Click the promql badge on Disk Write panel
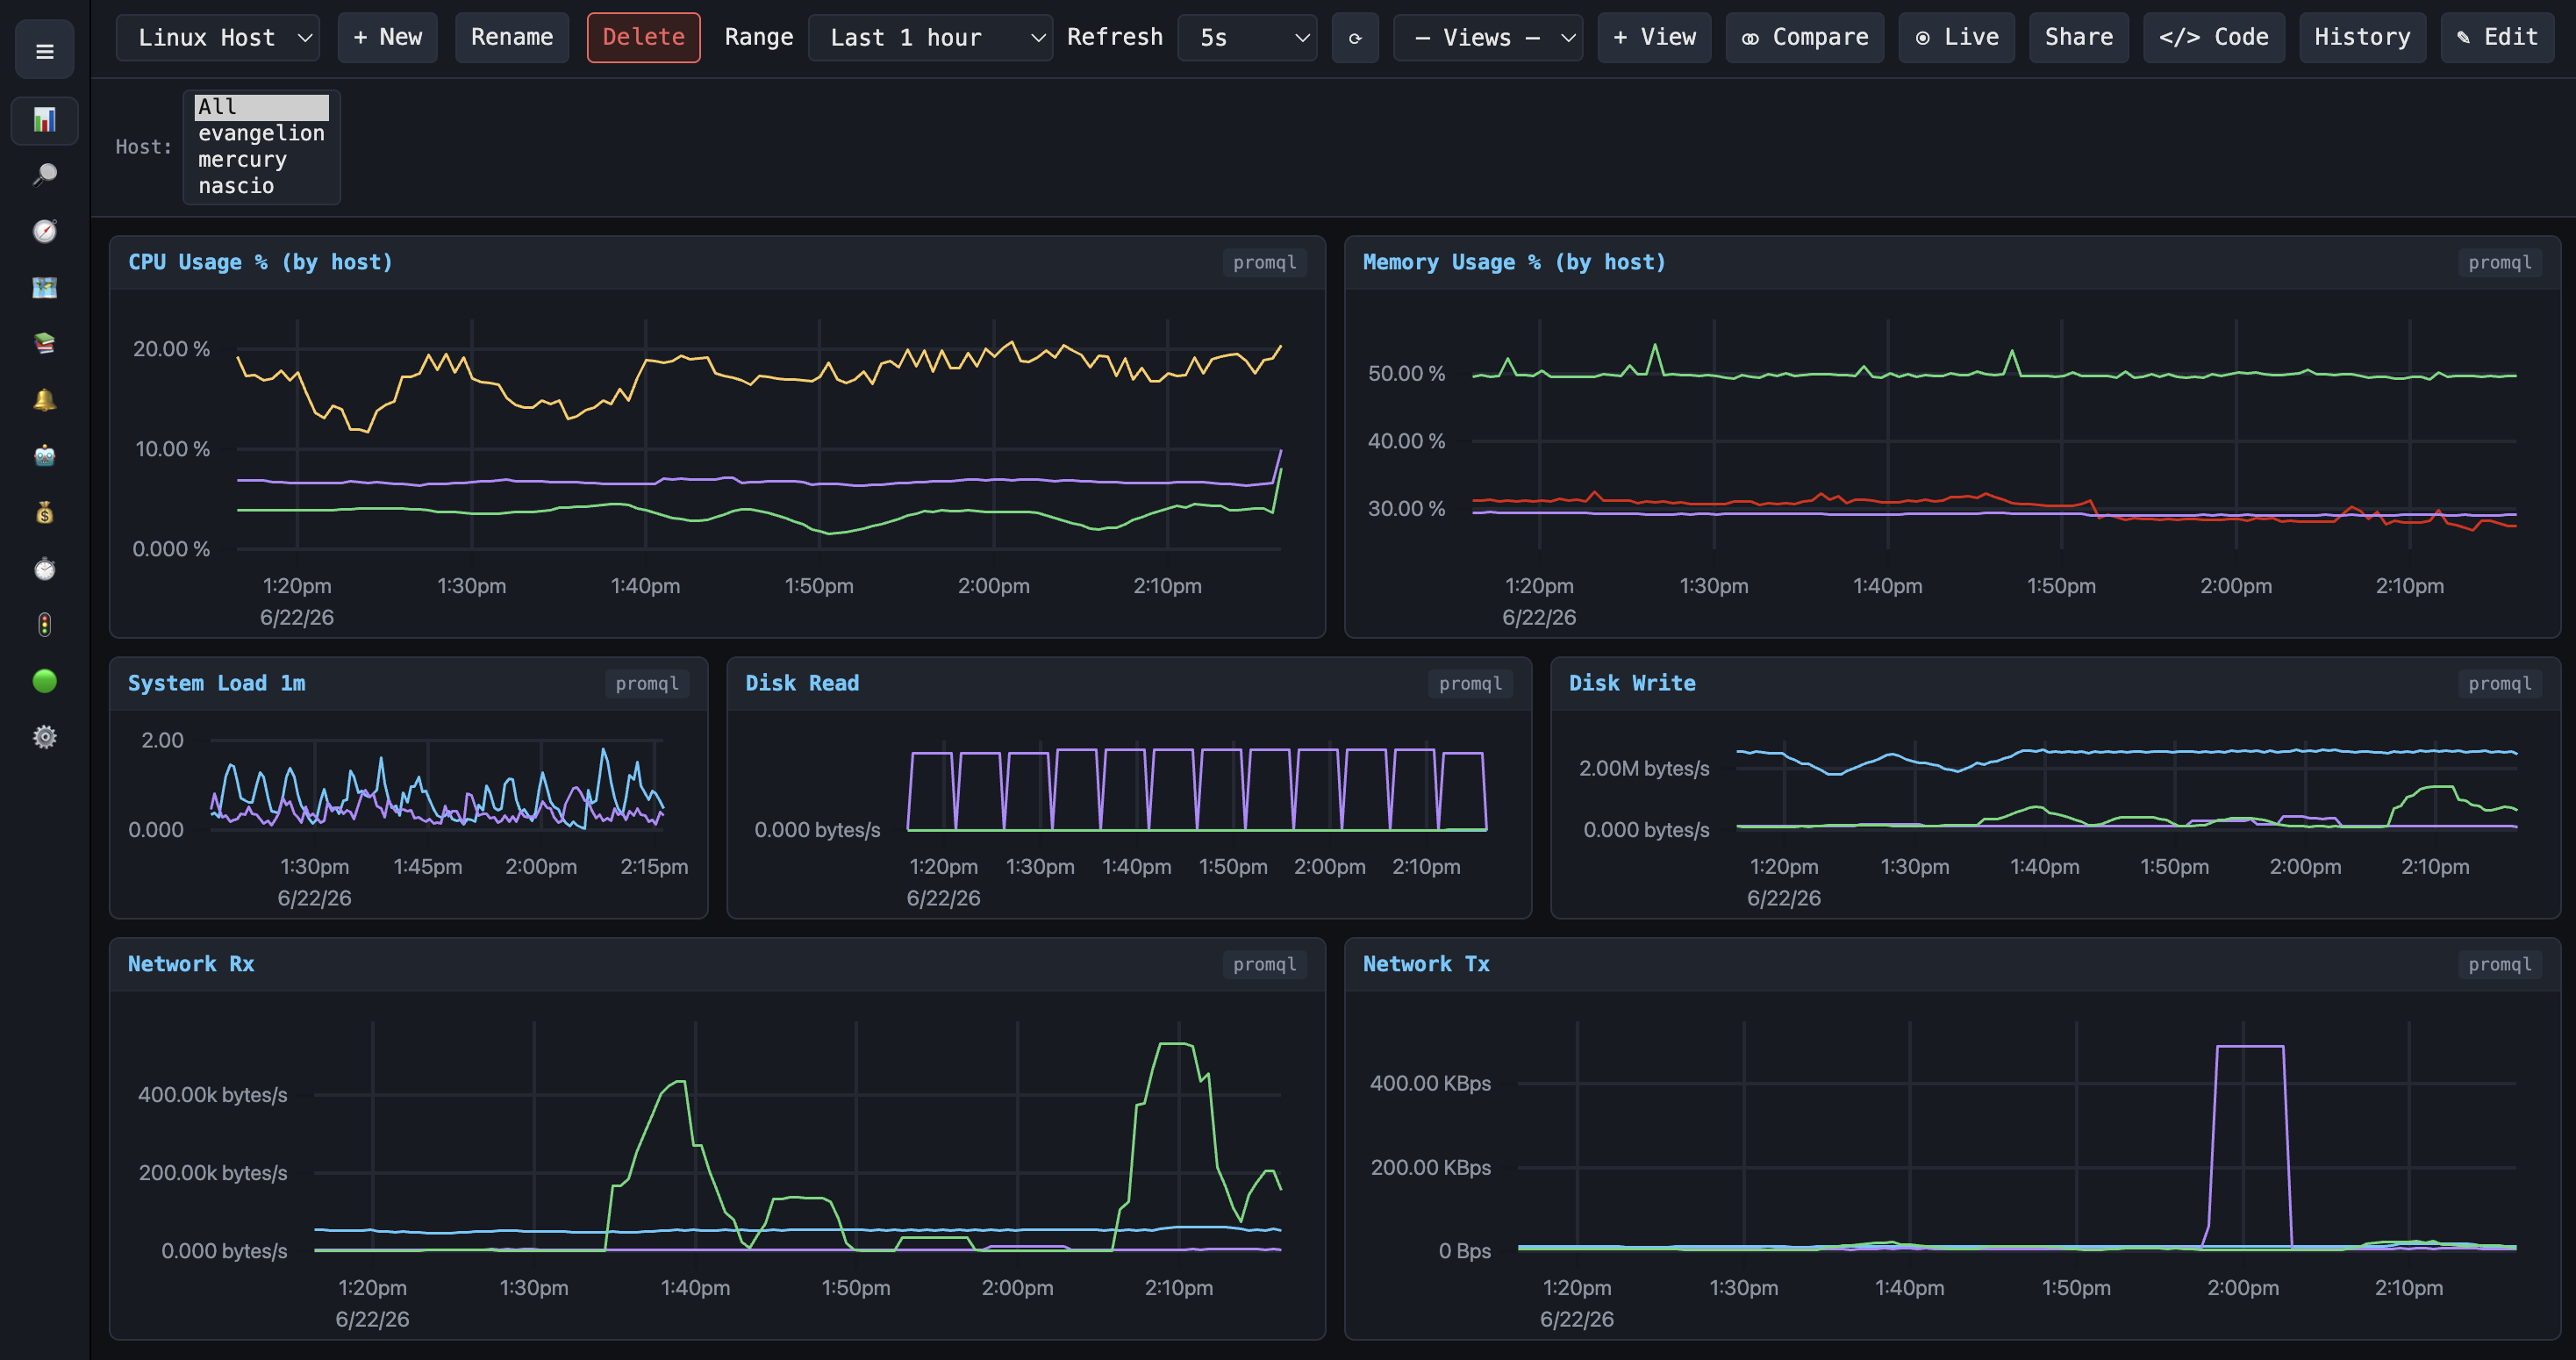 pyautogui.click(x=2499, y=684)
